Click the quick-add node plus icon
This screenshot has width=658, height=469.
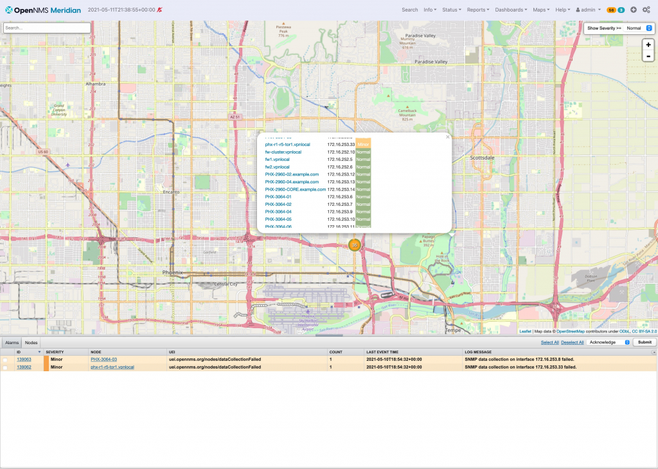pos(634,10)
